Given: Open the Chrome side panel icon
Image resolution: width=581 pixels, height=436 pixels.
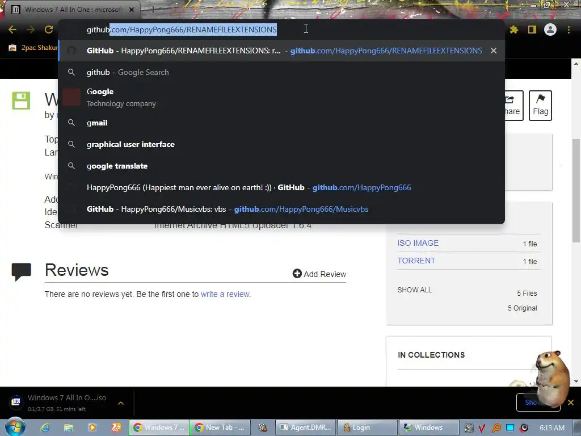Looking at the screenshot, I should [x=532, y=30].
